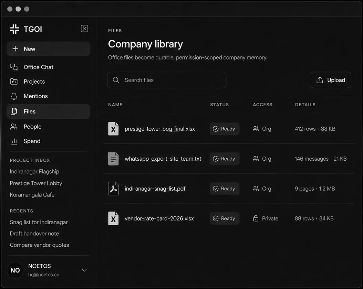Click the New button
Screen dimensions: 363x289
tap(48, 49)
